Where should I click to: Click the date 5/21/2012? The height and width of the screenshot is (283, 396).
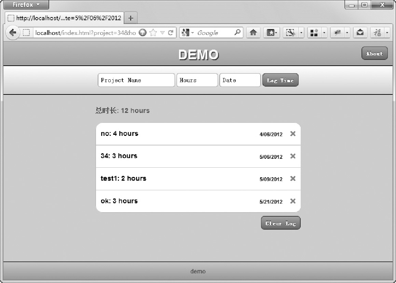(x=271, y=202)
